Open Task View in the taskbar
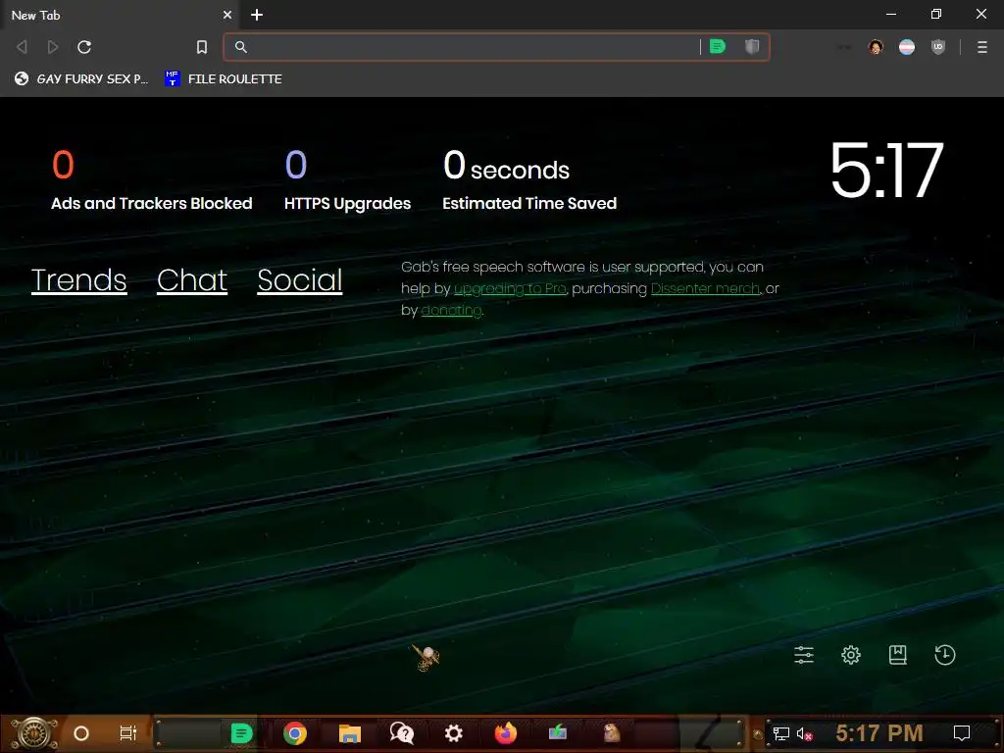The height and width of the screenshot is (753, 1004). tap(128, 733)
